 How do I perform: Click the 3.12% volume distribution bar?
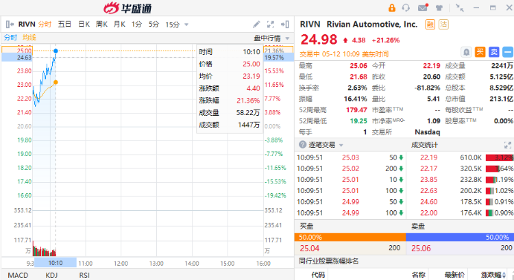point(500,157)
